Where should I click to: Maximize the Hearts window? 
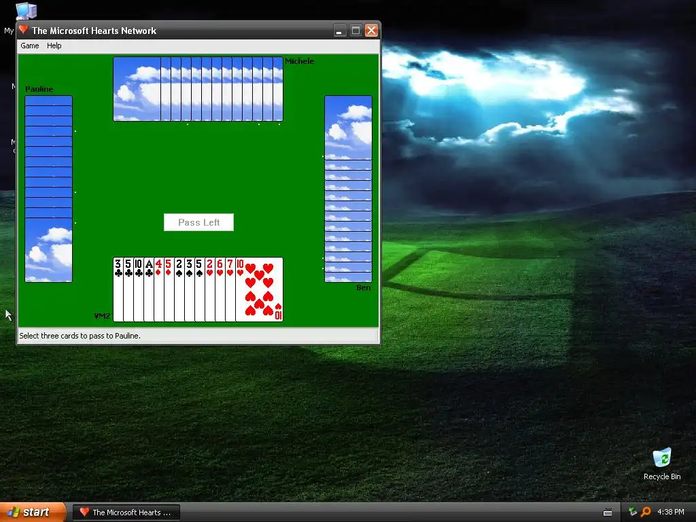[355, 31]
